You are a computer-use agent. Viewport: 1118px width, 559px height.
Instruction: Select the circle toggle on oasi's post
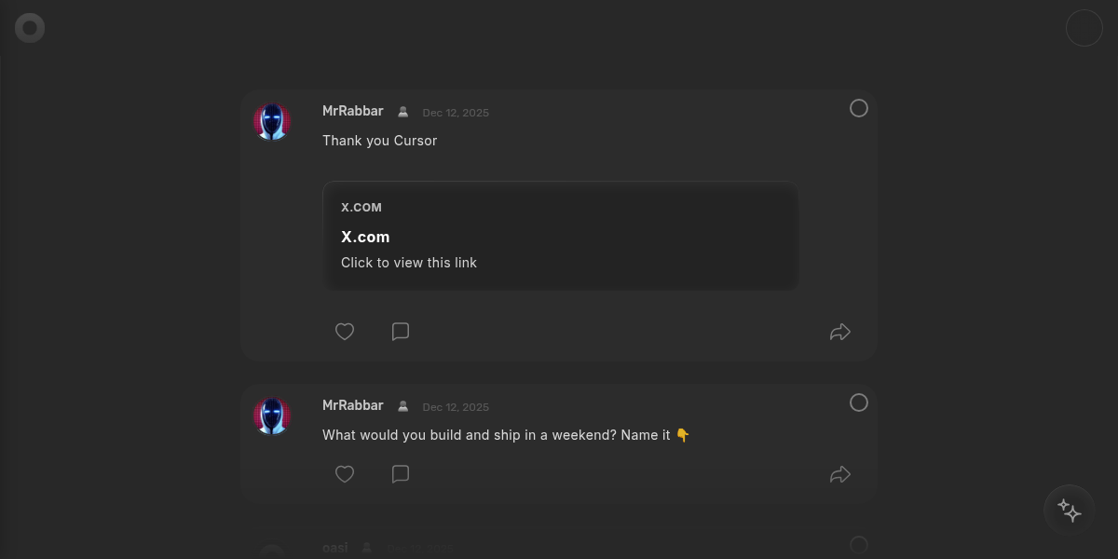tap(858, 545)
